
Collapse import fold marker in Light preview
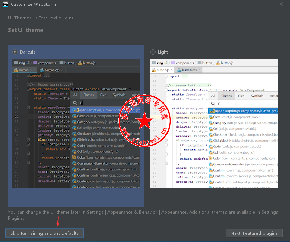point(166,76)
